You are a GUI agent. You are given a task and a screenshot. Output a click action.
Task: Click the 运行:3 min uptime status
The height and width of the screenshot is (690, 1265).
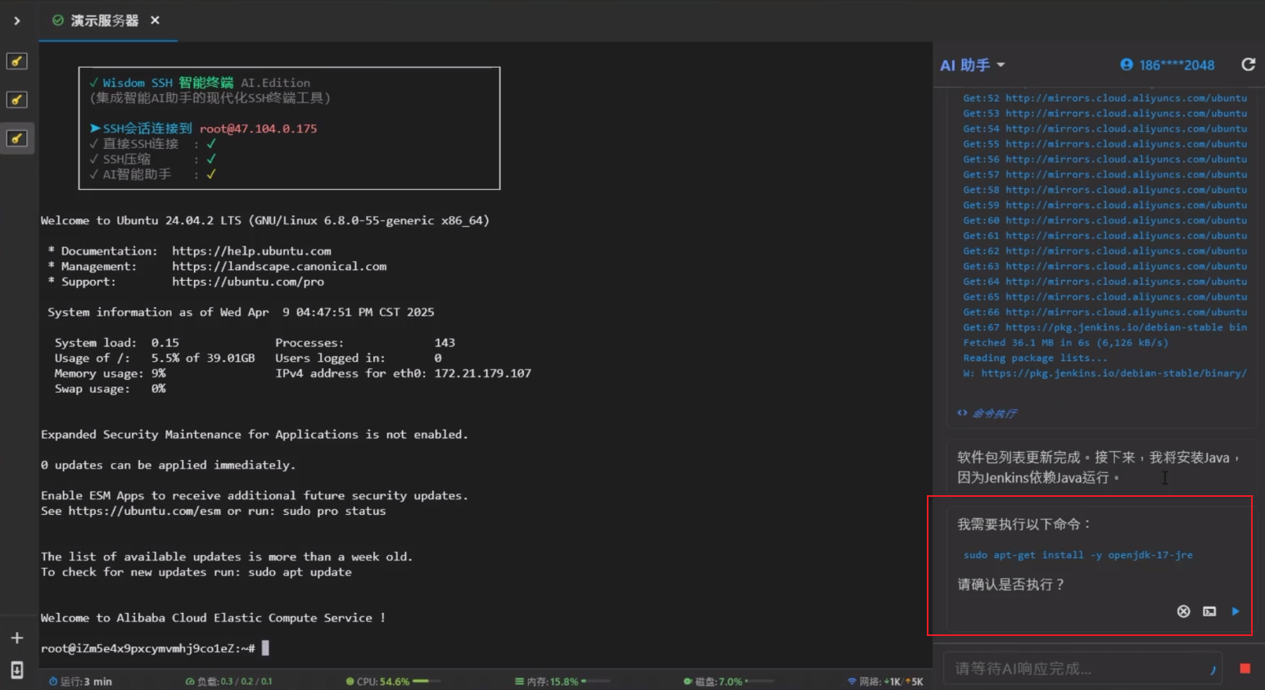(80, 681)
